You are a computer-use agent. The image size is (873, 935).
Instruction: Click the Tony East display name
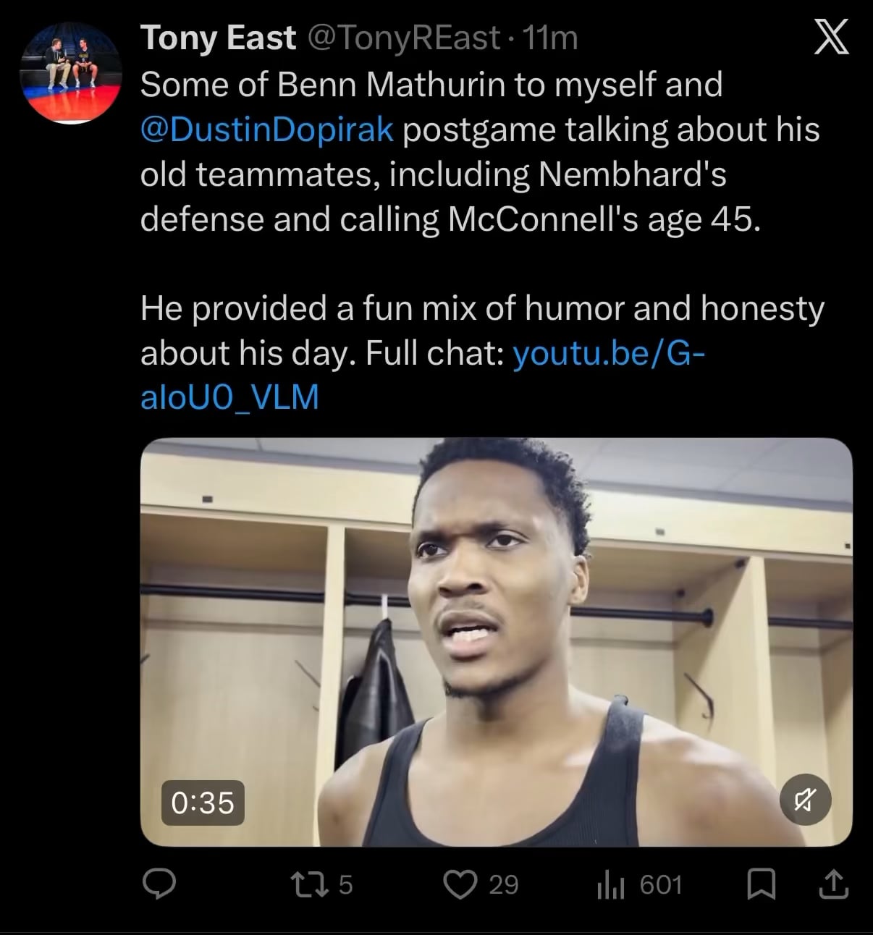click(218, 38)
